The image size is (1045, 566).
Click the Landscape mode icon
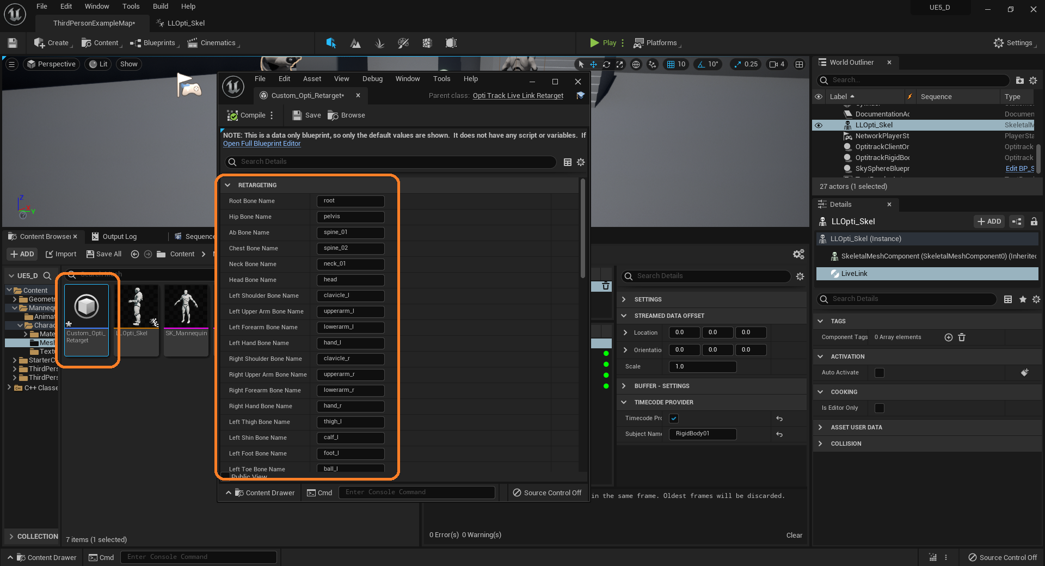pyautogui.click(x=355, y=43)
